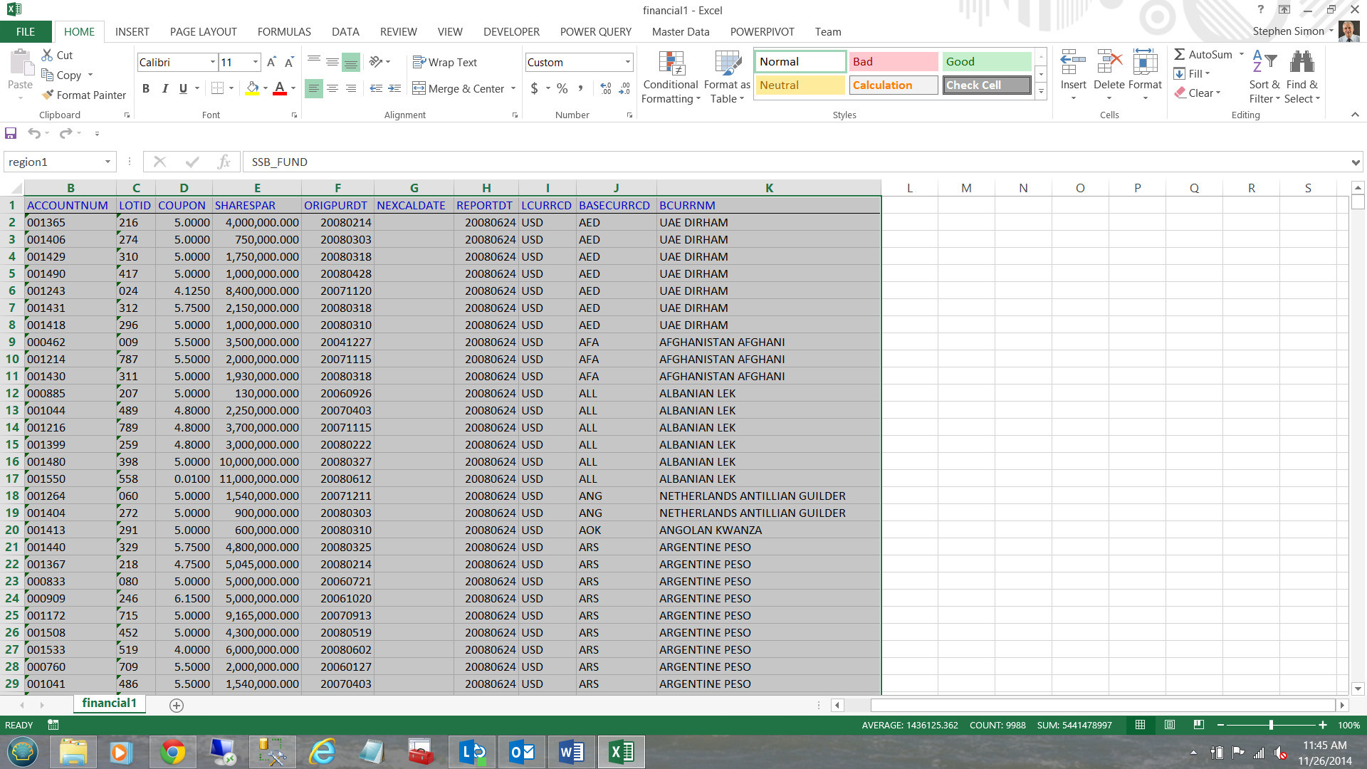Open the font name dropdown showing Calibri
1367x769 pixels.
212,63
